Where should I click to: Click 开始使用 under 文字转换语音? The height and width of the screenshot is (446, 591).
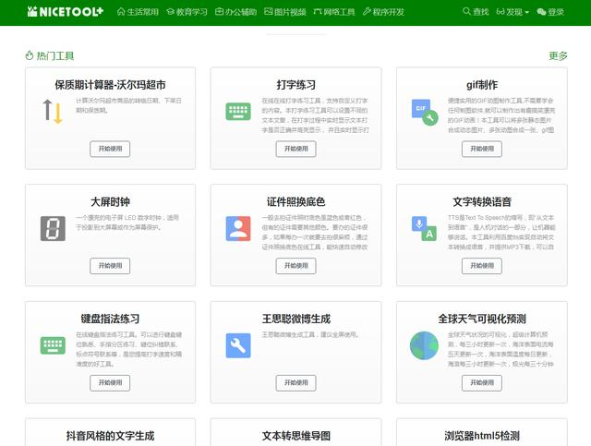point(482,266)
